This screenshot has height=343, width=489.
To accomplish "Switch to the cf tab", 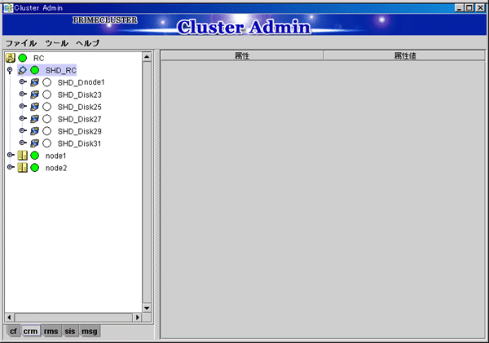I will (13, 331).
